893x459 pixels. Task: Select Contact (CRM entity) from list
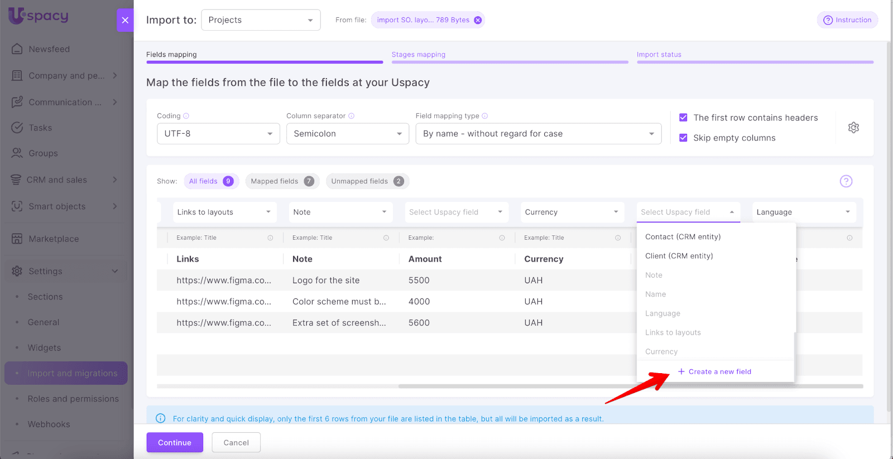[683, 237]
